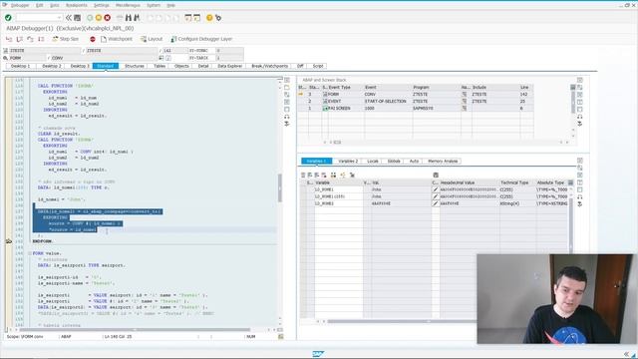Click the green Back icon
This screenshot has width=638, height=359.
pyautogui.click(x=90, y=18)
